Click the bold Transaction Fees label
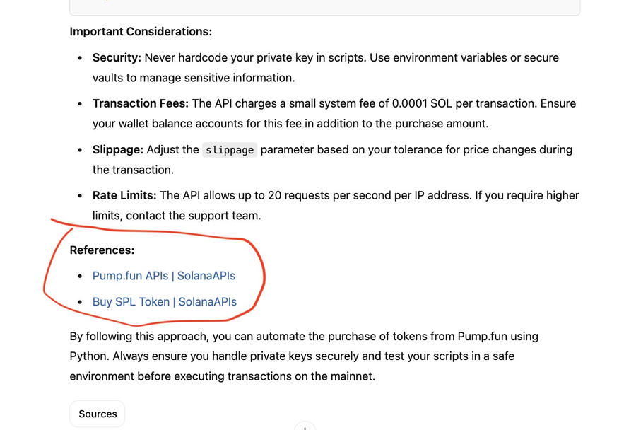Viewport: 636px width, 430px height. [x=140, y=104]
